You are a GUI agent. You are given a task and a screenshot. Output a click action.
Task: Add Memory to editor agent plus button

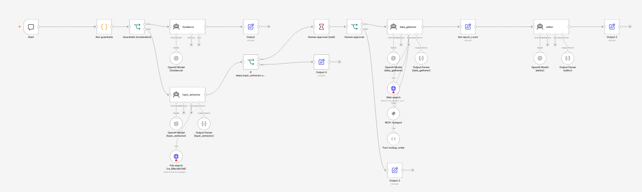(548, 45)
